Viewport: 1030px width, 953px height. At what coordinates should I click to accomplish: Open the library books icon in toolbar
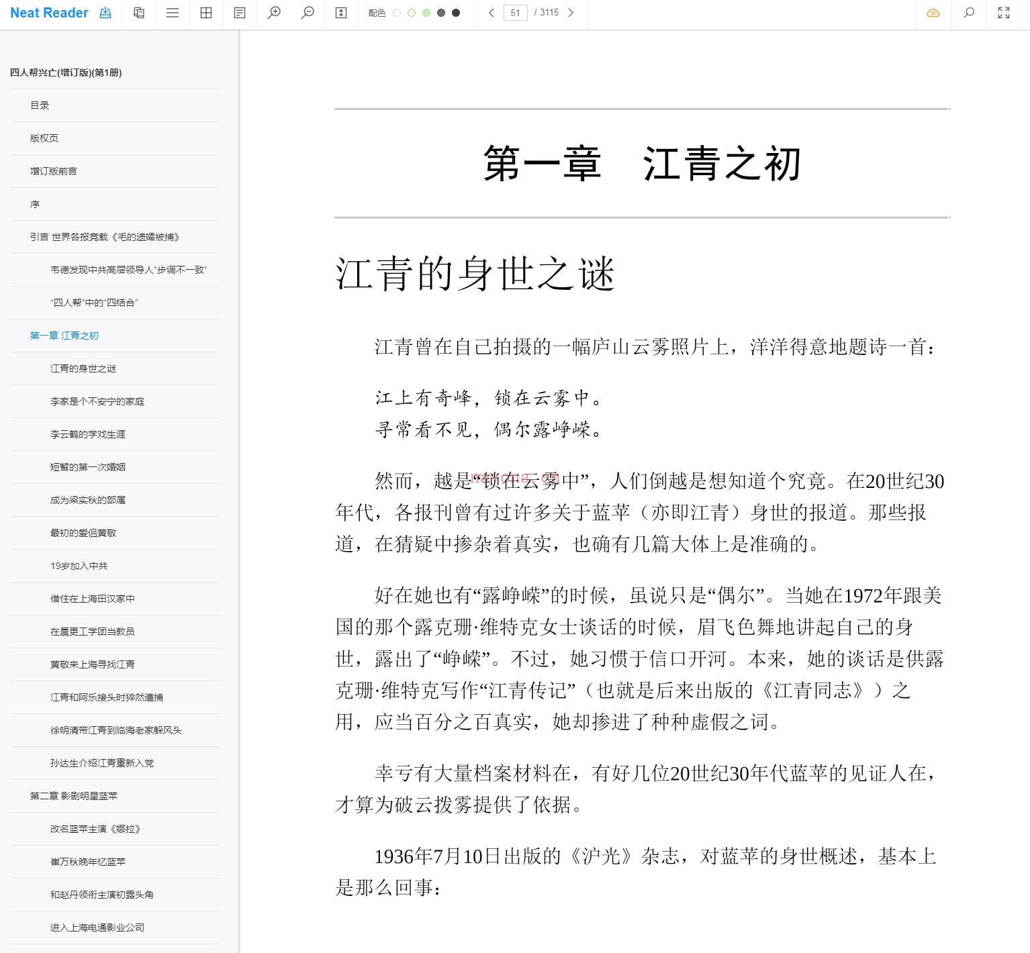click(x=139, y=13)
